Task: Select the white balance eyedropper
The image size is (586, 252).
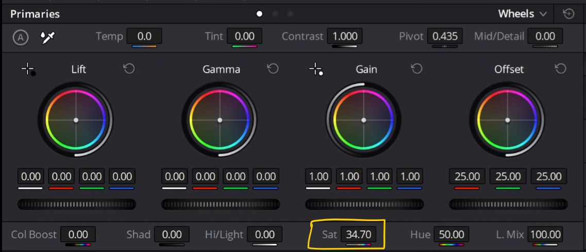Action: (48, 37)
